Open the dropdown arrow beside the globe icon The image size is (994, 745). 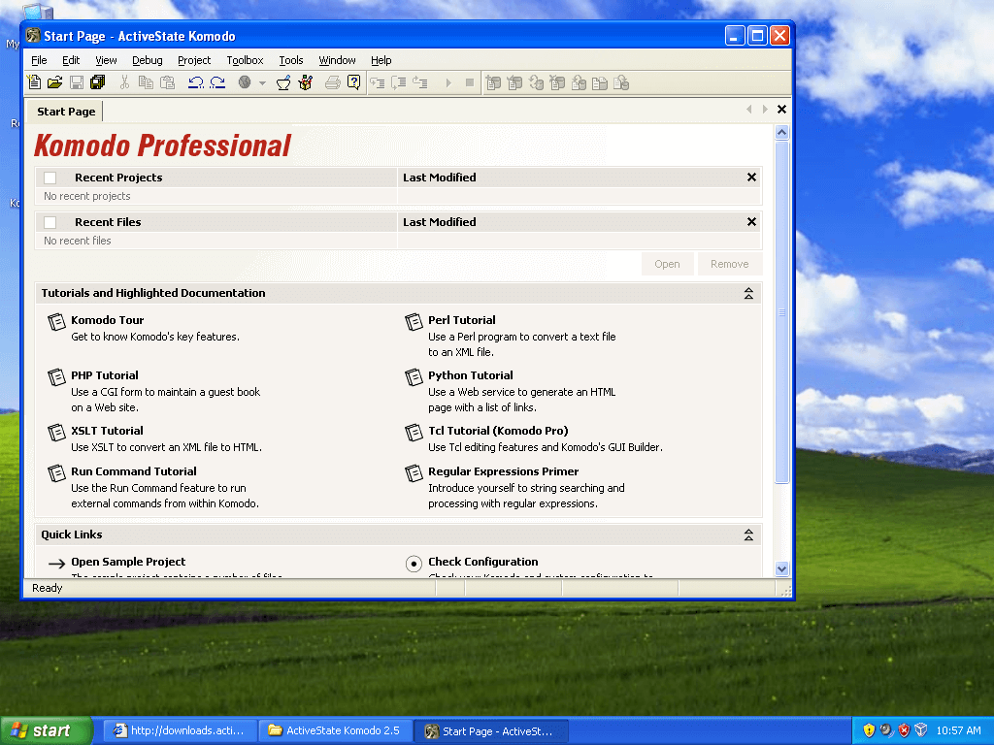point(262,83)
